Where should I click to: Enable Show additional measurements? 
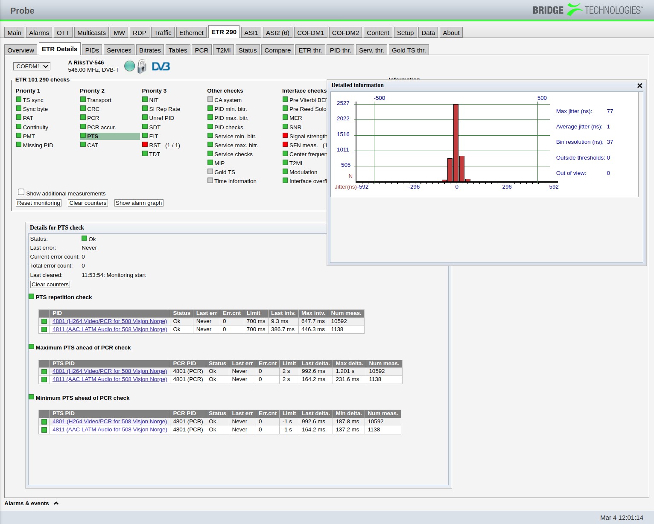click(21, 192)
